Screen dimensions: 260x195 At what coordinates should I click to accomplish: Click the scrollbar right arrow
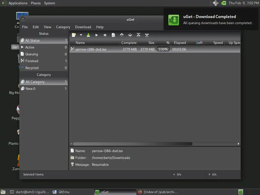238,144
